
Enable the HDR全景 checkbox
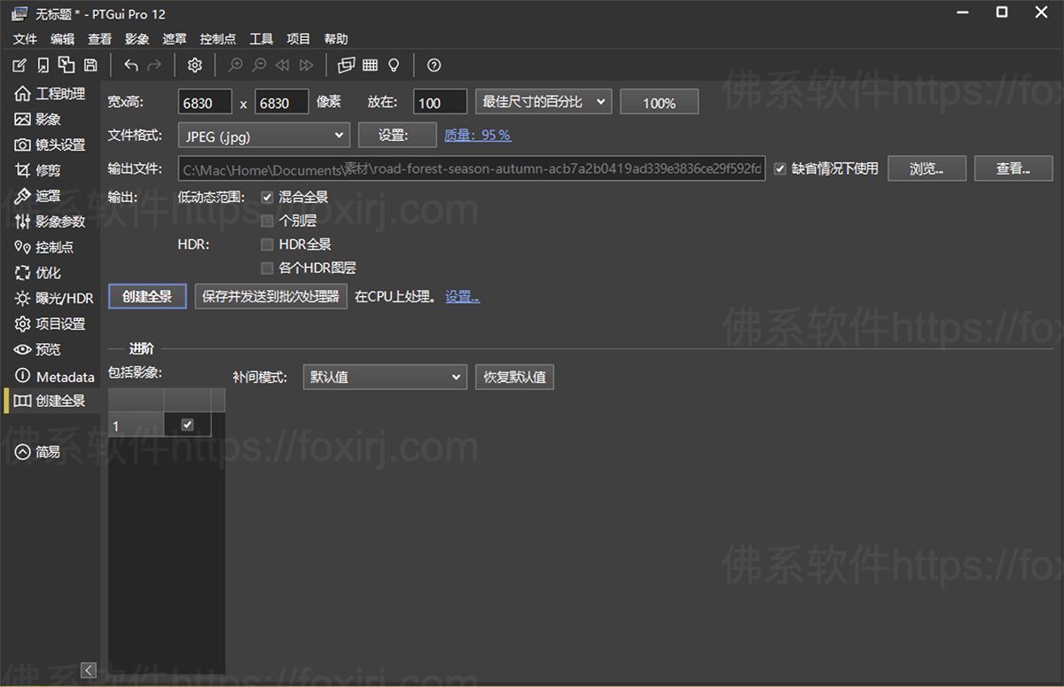click(x=267, y=245)
